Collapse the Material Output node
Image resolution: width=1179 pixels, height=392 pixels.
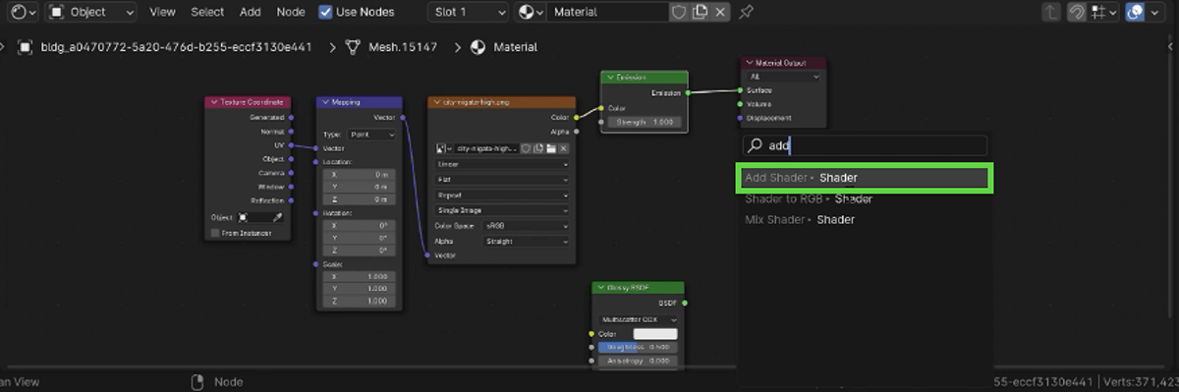tap(749, 63)
